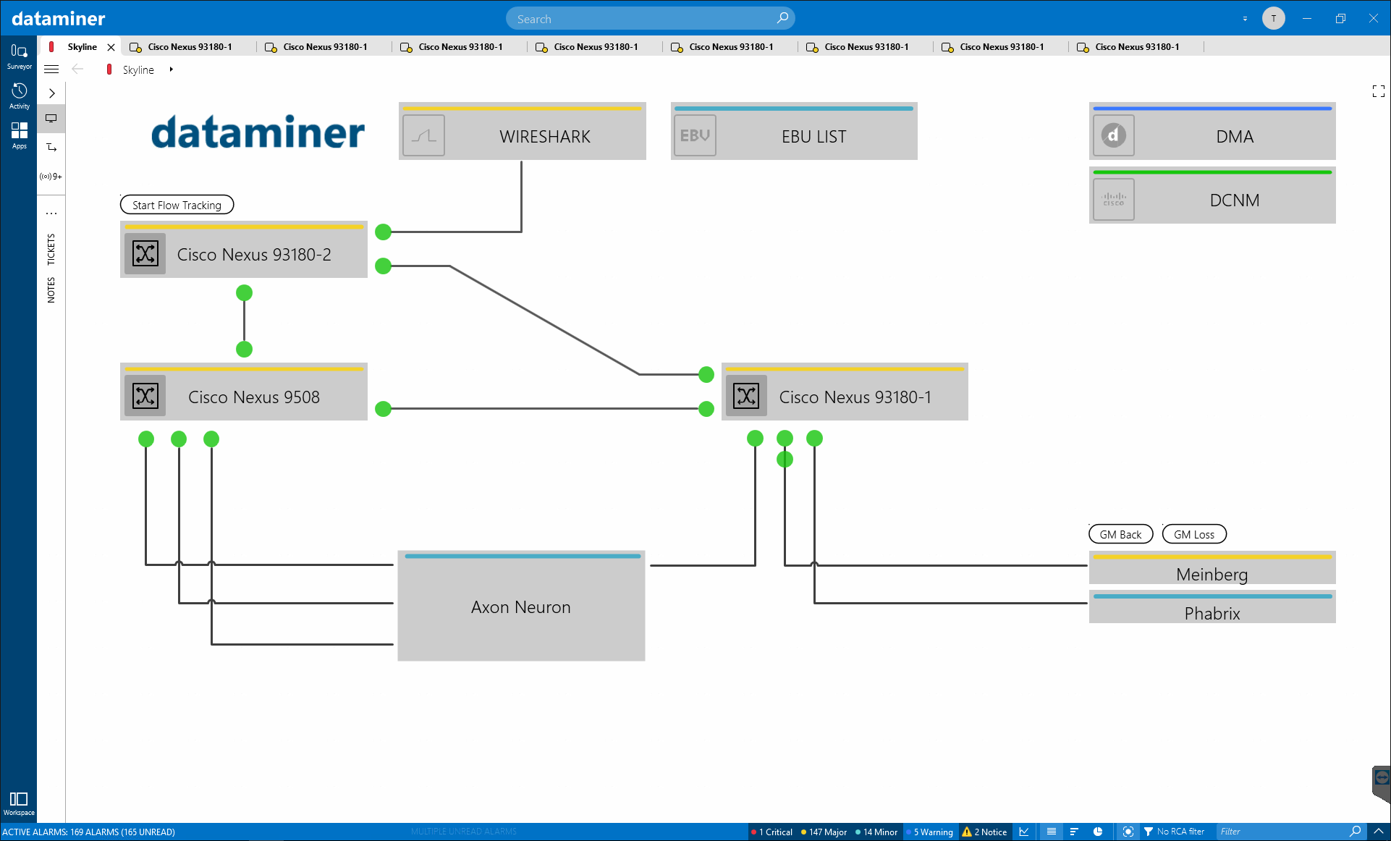The image size is (1391, 841).
Task: Open the Skyline breadcrumb dropdown arrow
Action: tap(171, 69)
